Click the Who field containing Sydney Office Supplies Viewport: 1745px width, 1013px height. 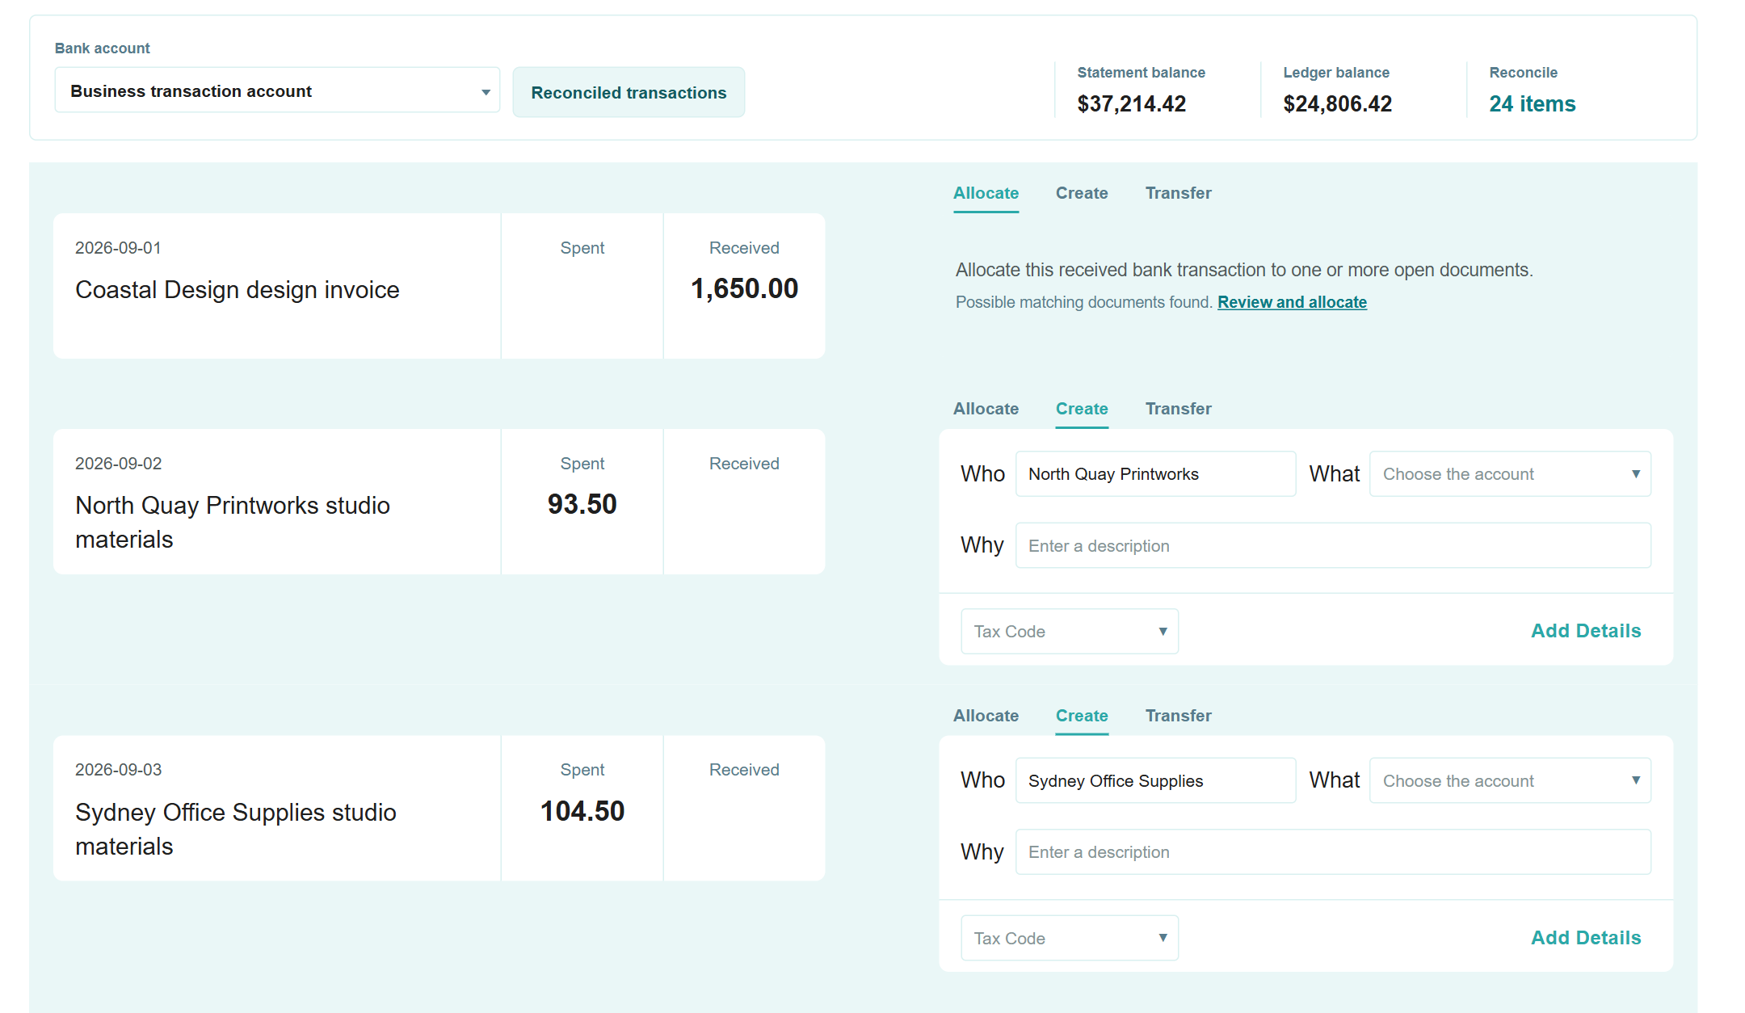click(x=1155, y=780)
